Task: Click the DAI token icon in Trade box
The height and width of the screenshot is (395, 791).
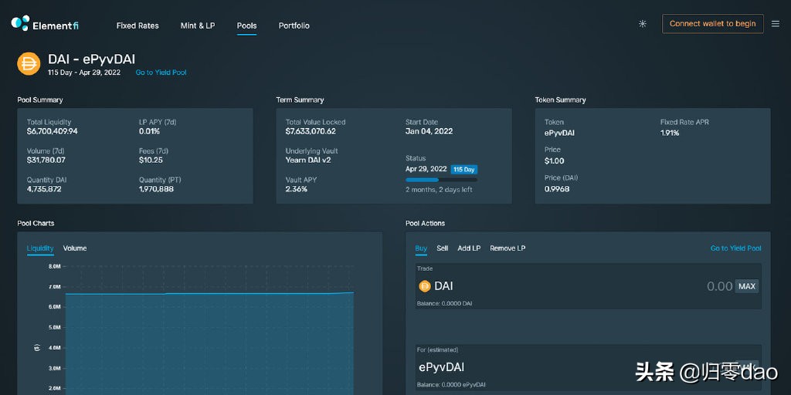Action: pos(425,286)
